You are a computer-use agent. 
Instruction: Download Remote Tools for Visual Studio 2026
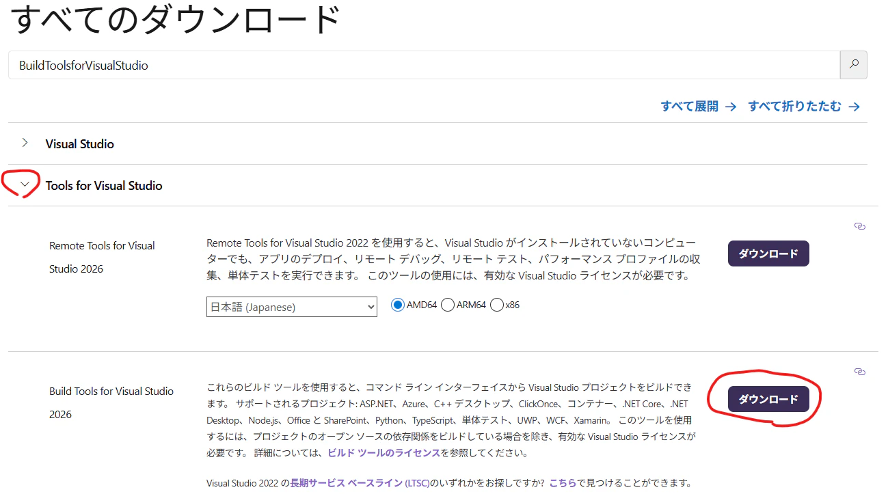pyautogui.click(x=768, y=253)
